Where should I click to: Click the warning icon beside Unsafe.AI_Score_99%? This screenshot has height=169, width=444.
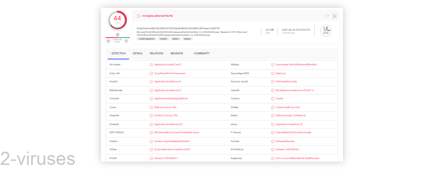tap(151, 115)
